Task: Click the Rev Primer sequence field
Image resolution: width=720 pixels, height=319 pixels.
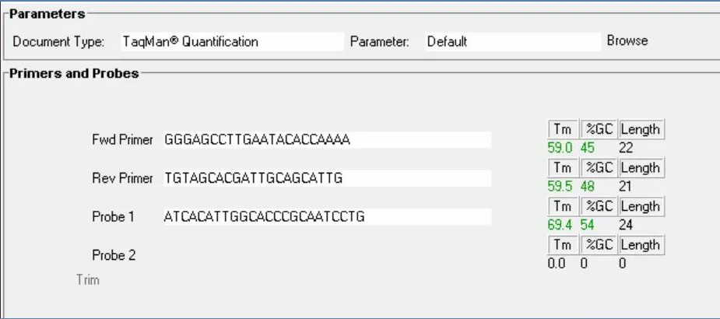Action: 327,179
